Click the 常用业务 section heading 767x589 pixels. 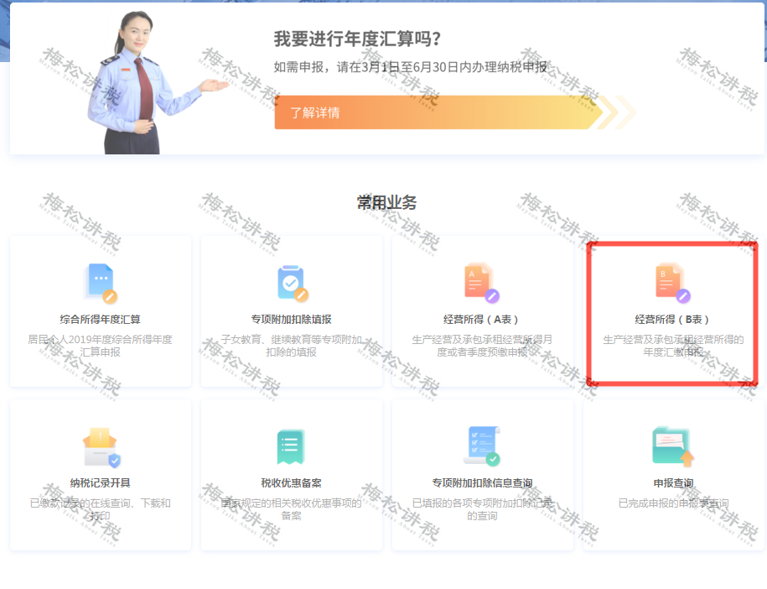click(386, 202)
